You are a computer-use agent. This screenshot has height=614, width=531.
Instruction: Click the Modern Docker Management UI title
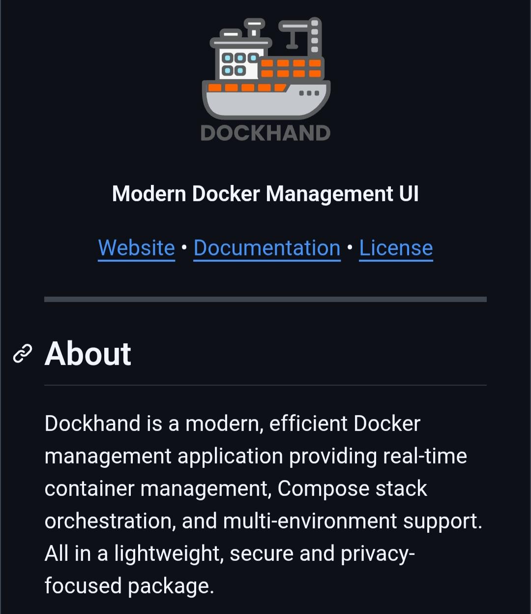(265, 193)
